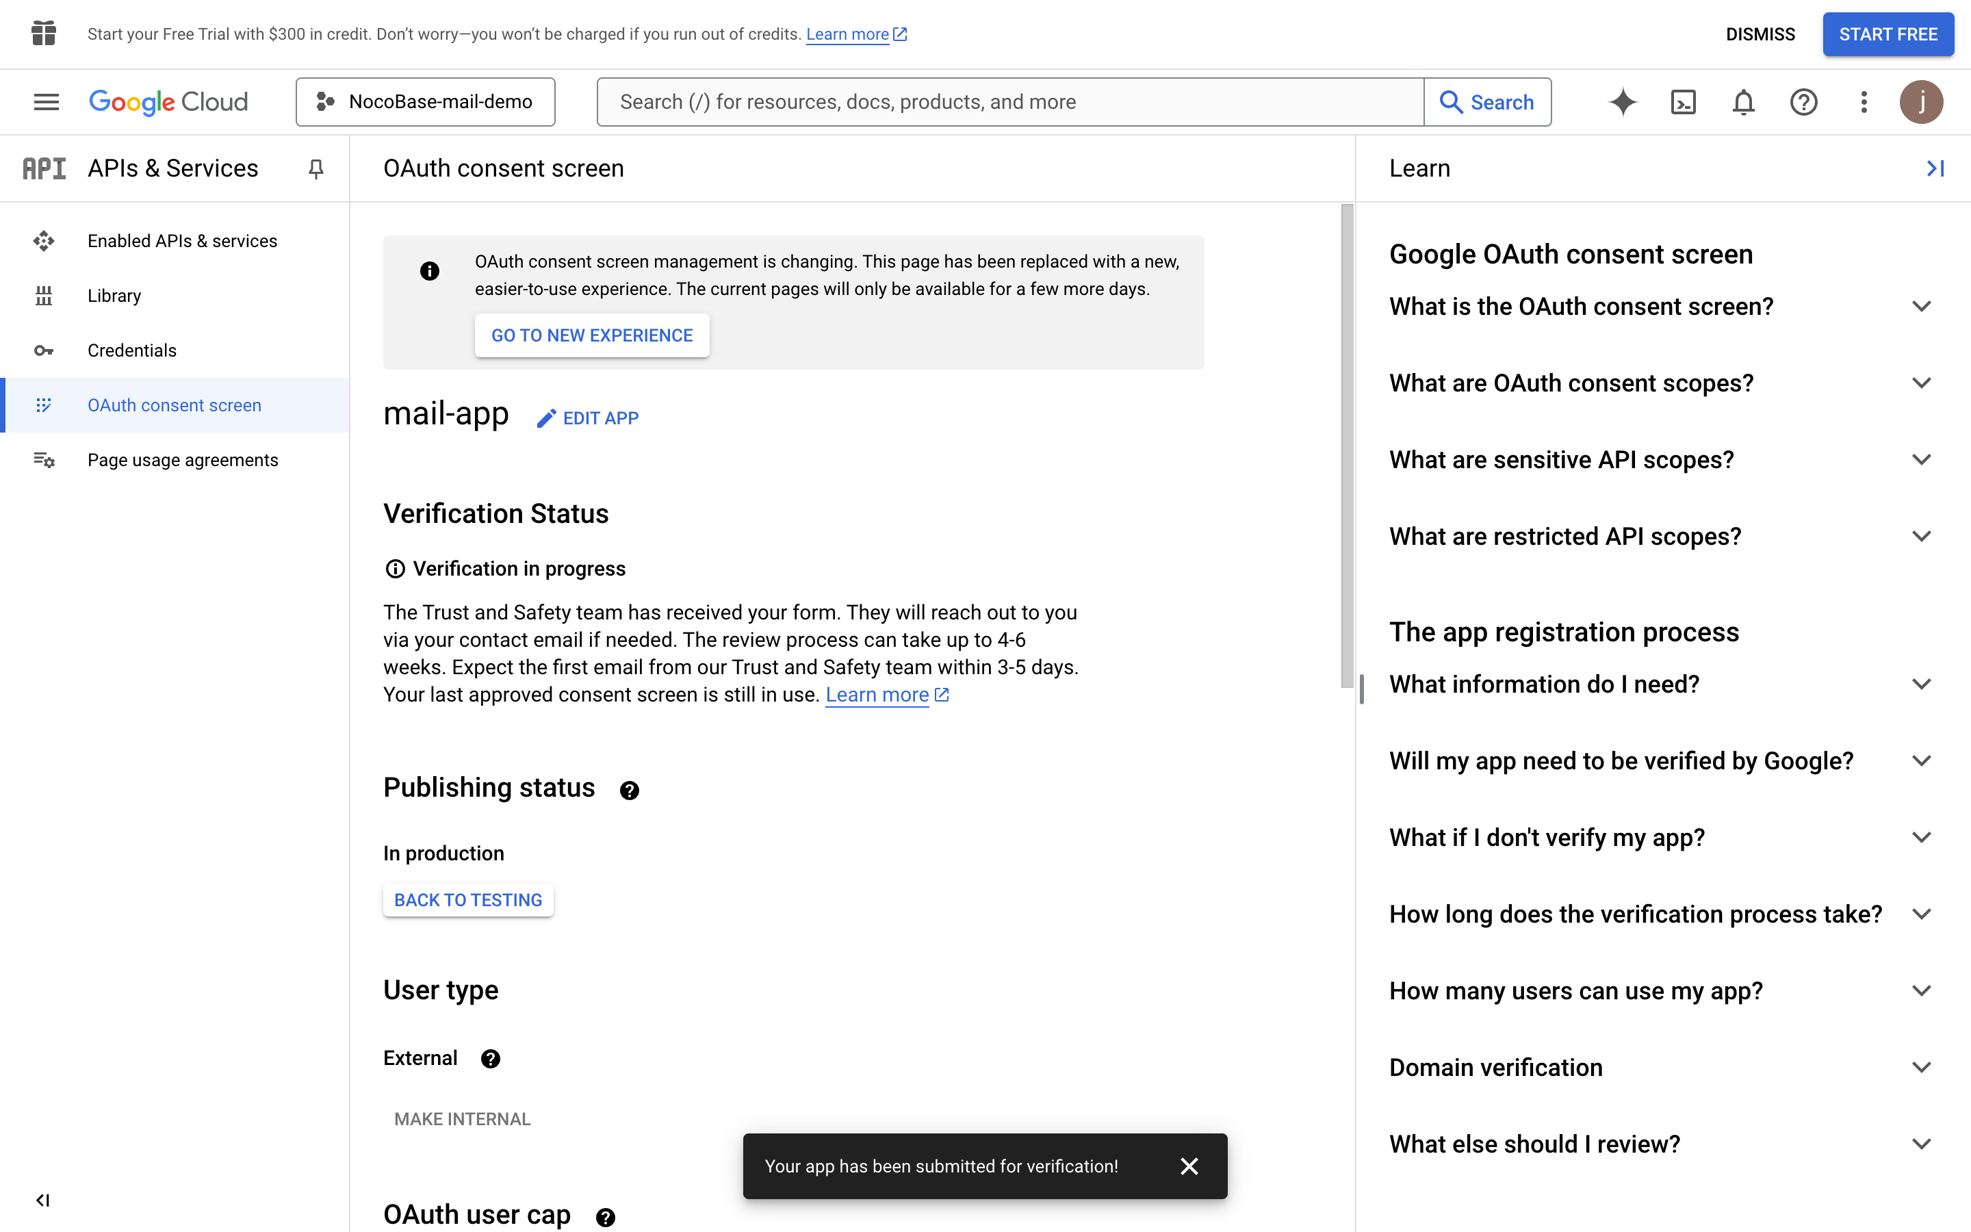Click the BACK TO TESTING button

click(467, 899)
